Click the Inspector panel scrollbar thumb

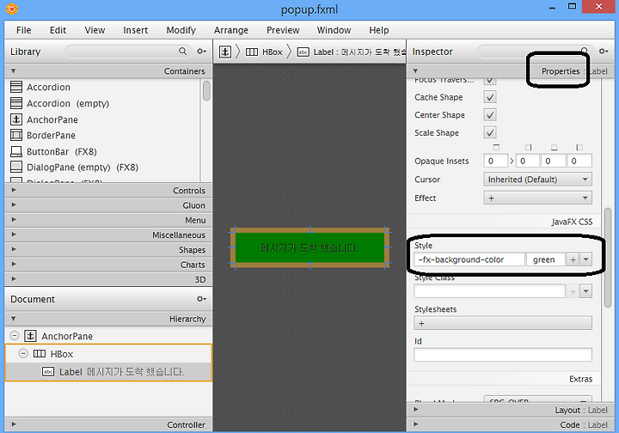pos(608,257)
